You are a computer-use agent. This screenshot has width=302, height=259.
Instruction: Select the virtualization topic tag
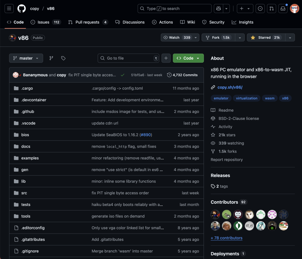click(247, 98)
